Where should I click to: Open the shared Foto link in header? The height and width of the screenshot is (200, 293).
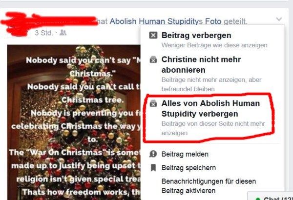213,21
